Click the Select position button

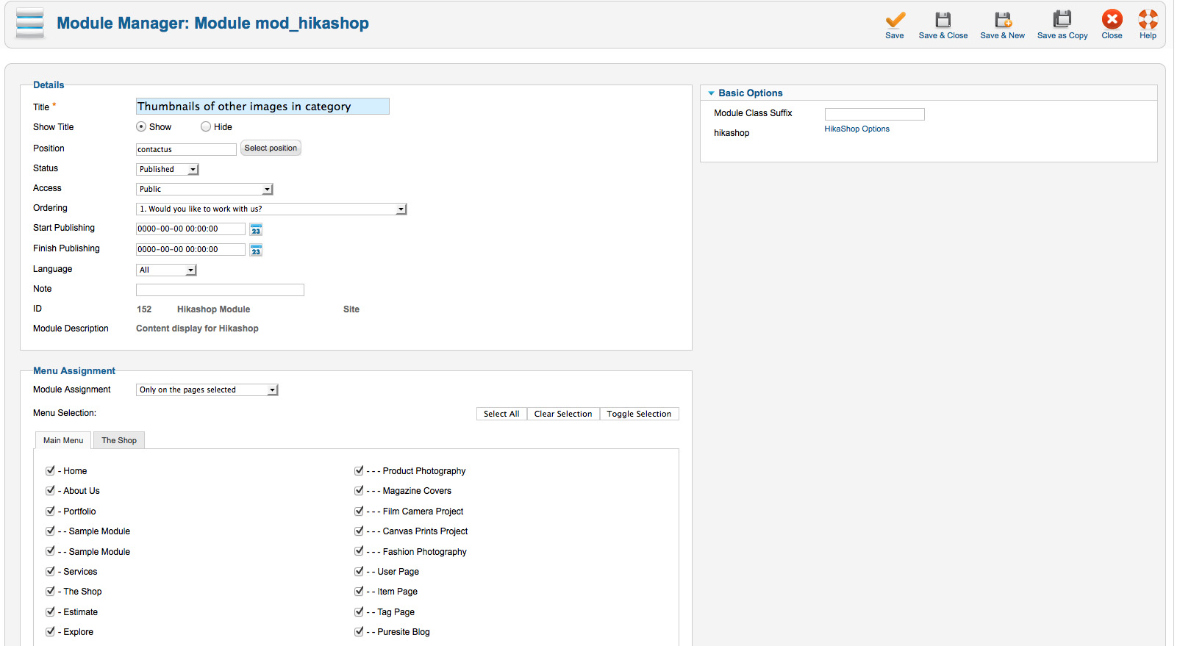[271, 148]
